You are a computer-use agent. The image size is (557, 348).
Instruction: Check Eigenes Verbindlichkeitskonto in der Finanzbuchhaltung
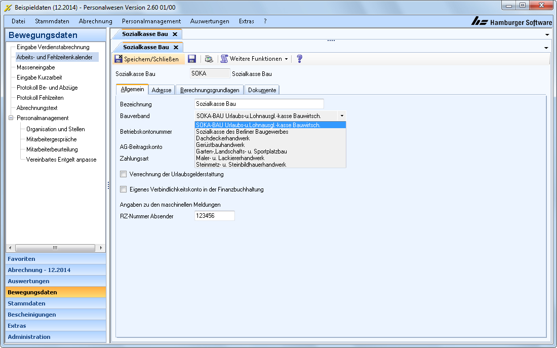tap(123, 189)
